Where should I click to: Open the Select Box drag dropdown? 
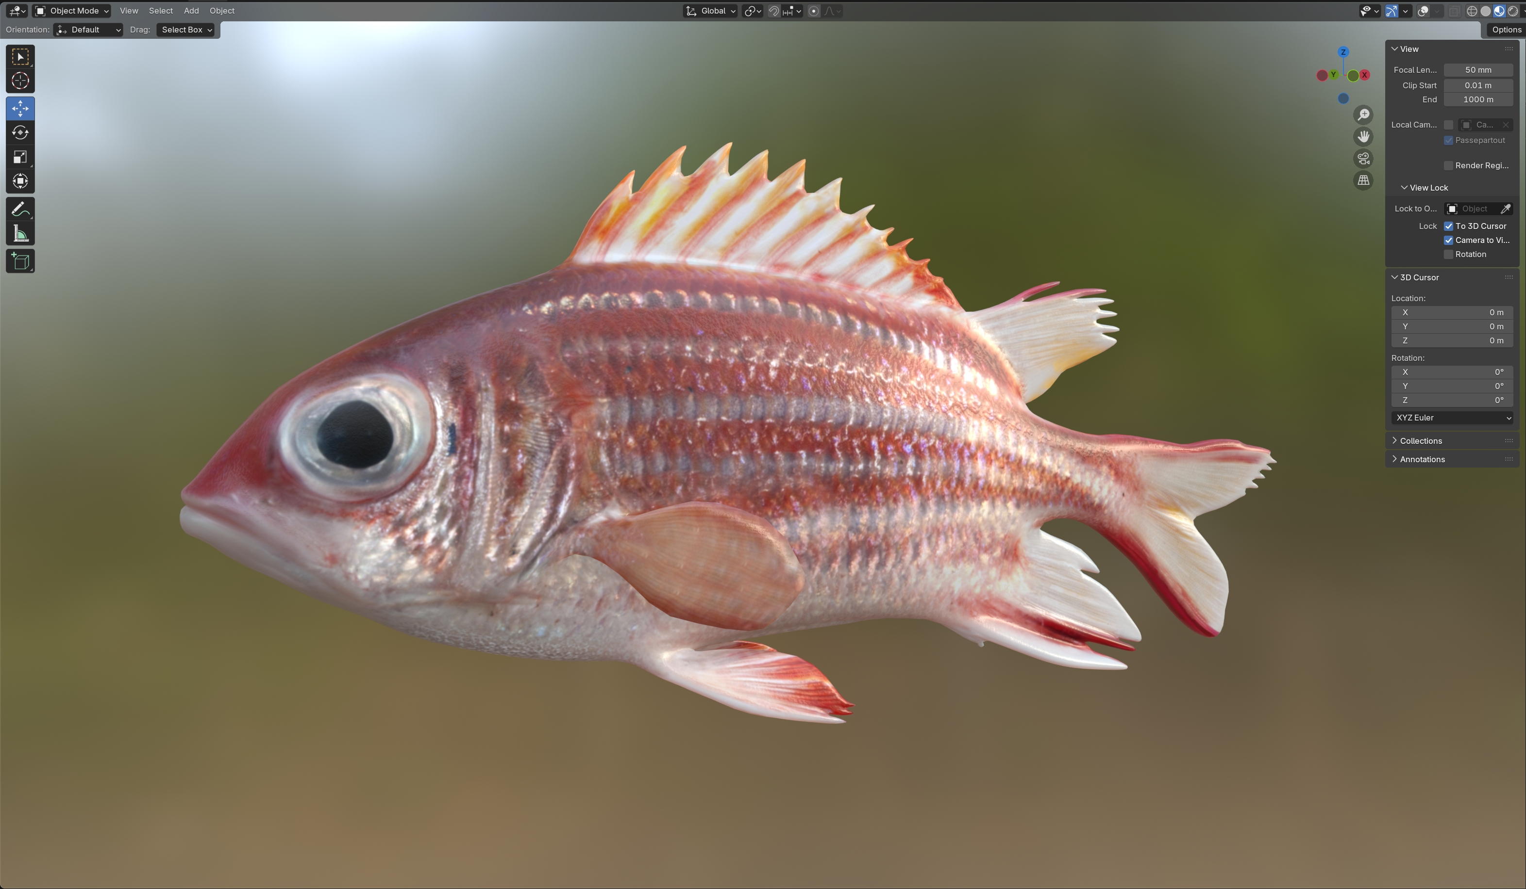pyautogui.click(x=186, y=30)
